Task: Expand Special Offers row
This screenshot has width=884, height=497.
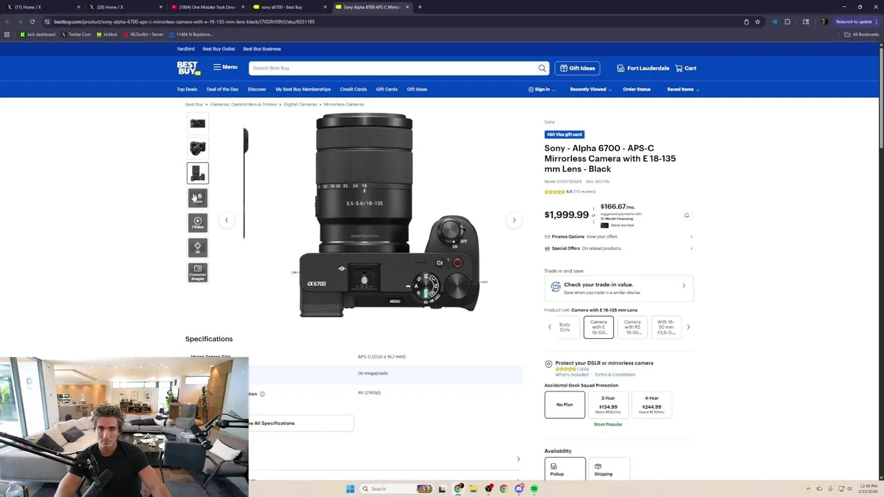Action: click(618, 248)
